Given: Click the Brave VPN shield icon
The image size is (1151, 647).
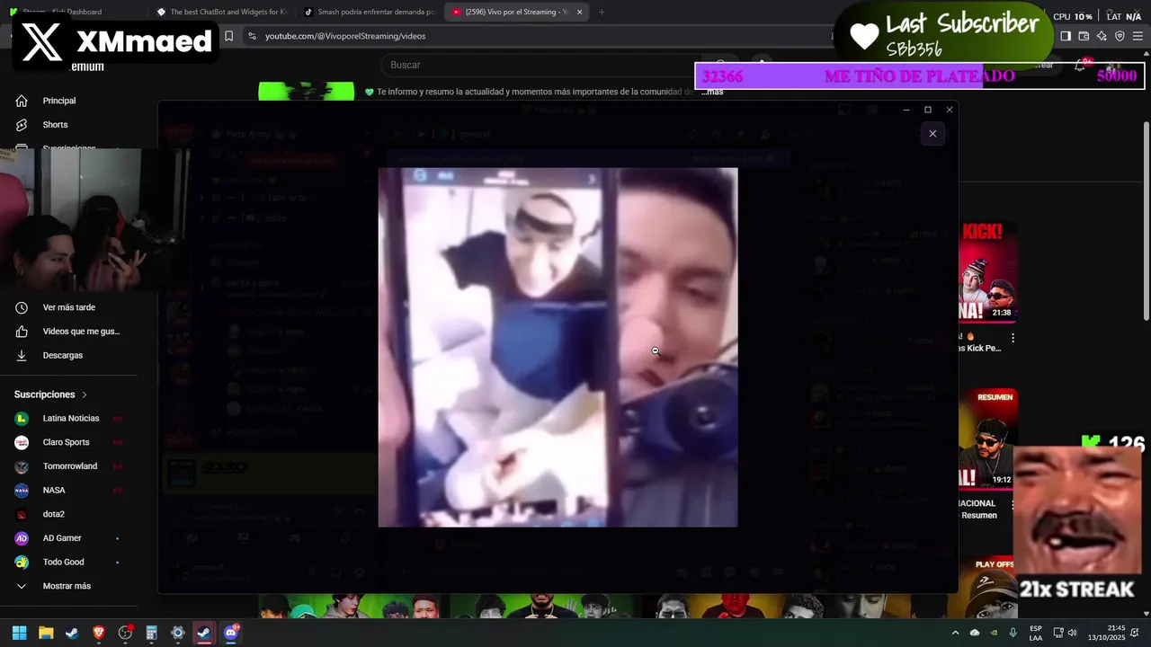Looking at the screenshot, I should point(1120,36).
